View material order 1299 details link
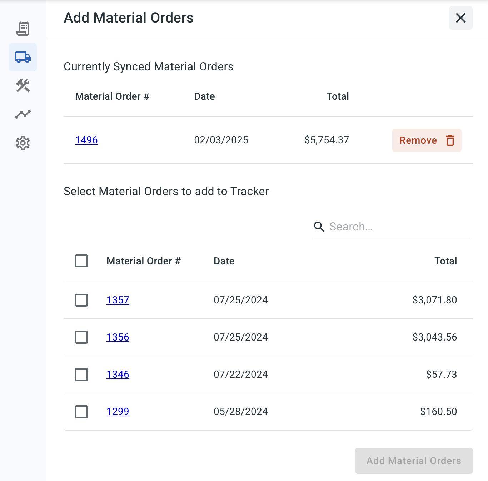Image resolution: width=488 pixels, height=481 pixels. coord(118,412)
